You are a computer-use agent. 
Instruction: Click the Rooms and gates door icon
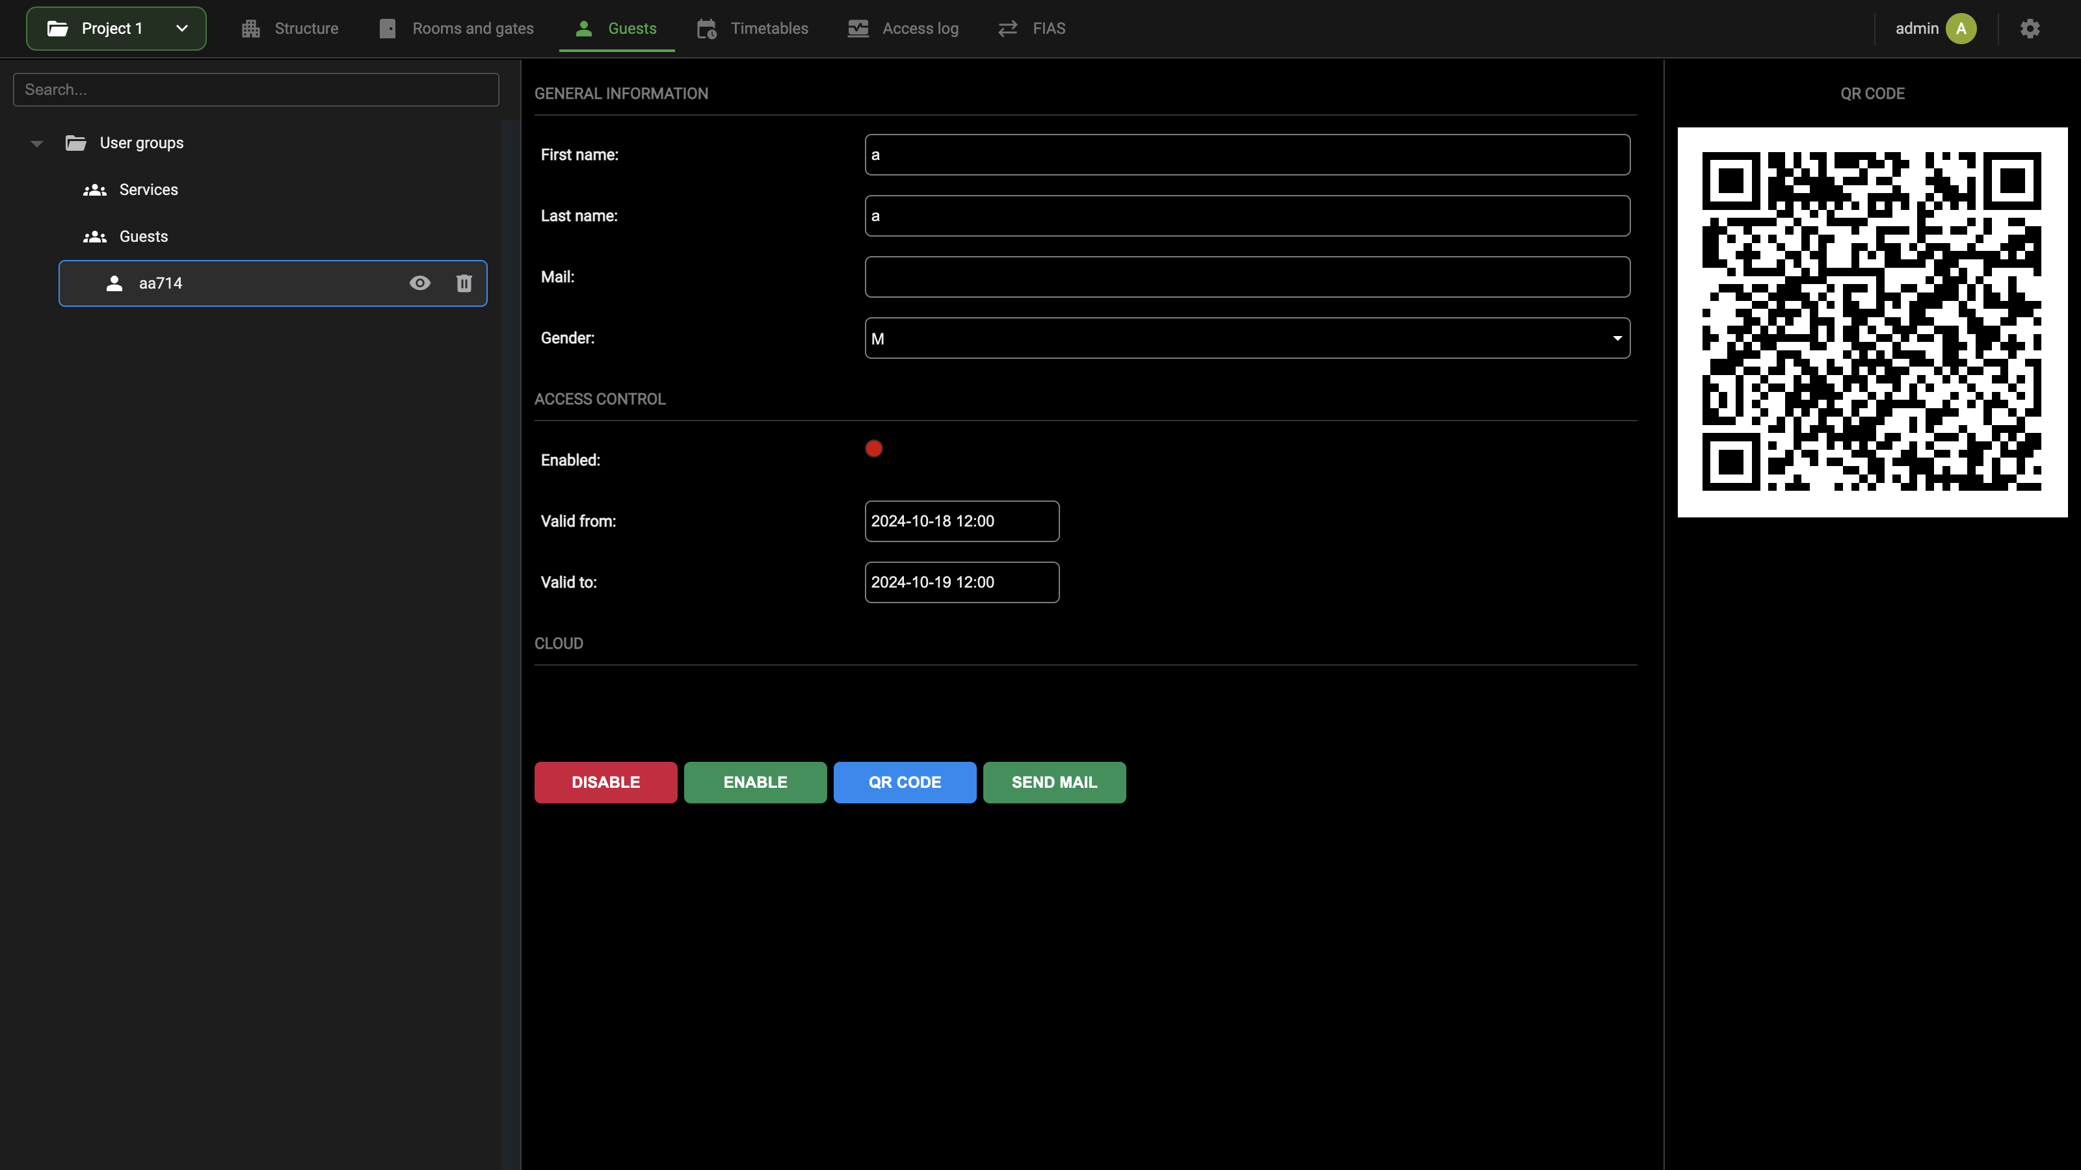click(388, 28)
